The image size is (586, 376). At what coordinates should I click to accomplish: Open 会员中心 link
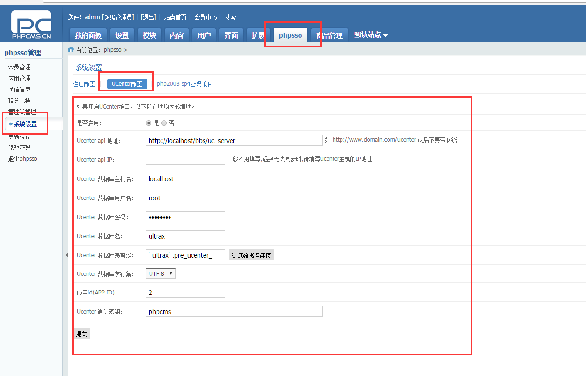205,17
